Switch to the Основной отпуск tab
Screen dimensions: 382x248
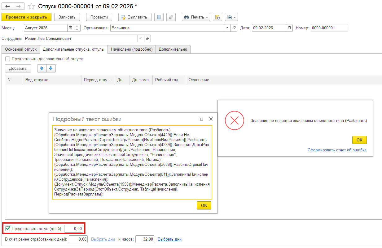click(21, 49)
